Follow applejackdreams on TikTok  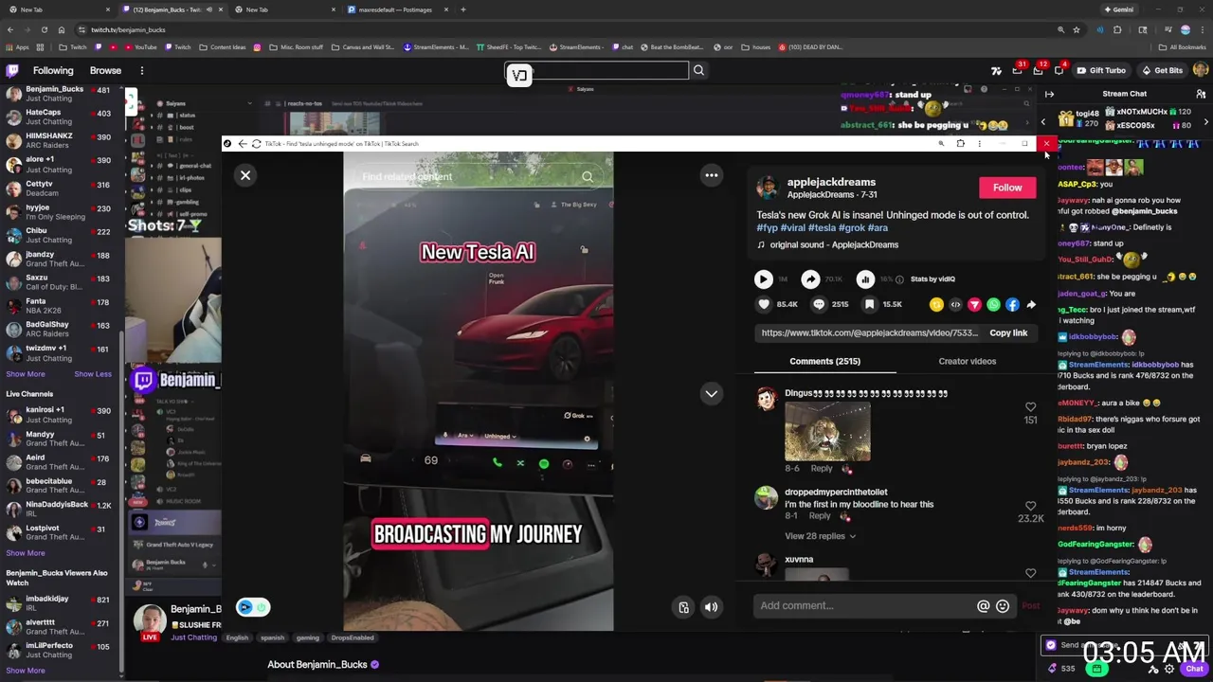[x=1007, y=188]
